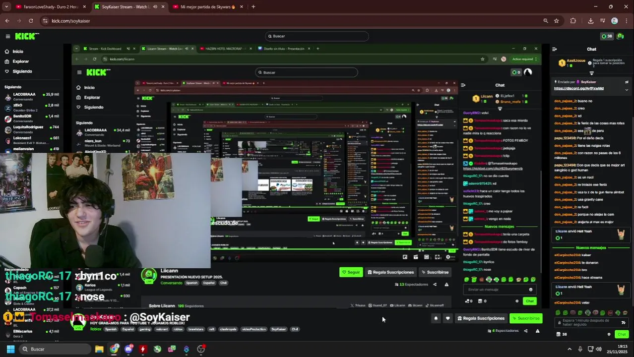
Task: Share the stream with share icon
Action: [x=526, y=331]
